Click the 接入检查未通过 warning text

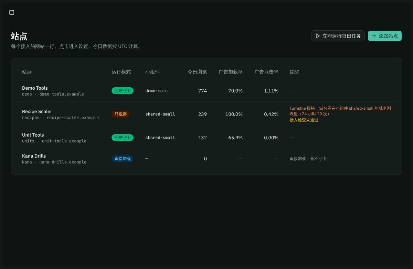(x=304, y=120)
